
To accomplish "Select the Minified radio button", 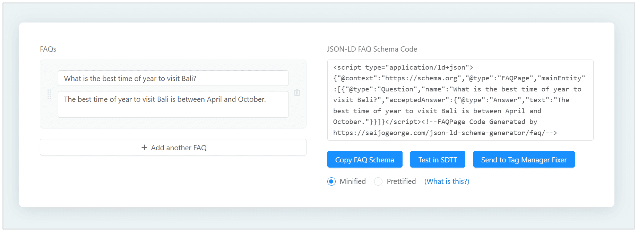I will (331, 181).
